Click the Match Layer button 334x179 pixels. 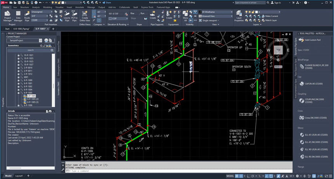(x=269, y=21)
